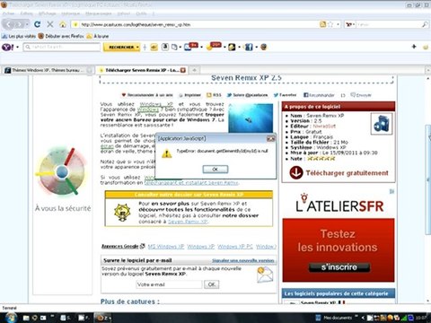Click the vertical scrollbar down arrow
The image size is (431, 323).
(x=427, y=301)
